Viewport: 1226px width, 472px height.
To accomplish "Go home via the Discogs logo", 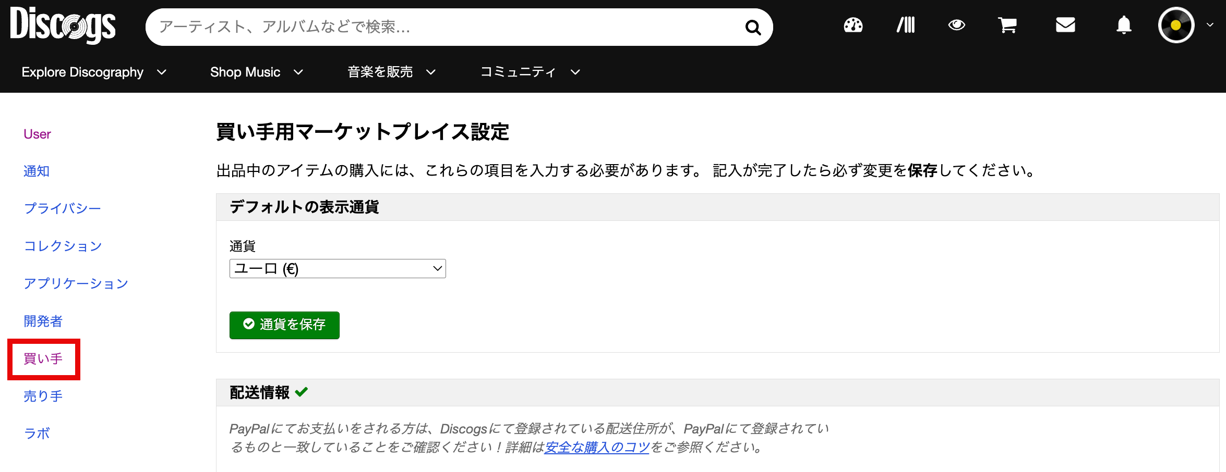I will pyautogui.click(x=63, y=24).
